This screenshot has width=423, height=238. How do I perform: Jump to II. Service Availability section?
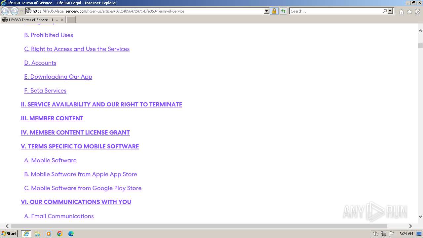pyautogui.click(x=101, y=104)
